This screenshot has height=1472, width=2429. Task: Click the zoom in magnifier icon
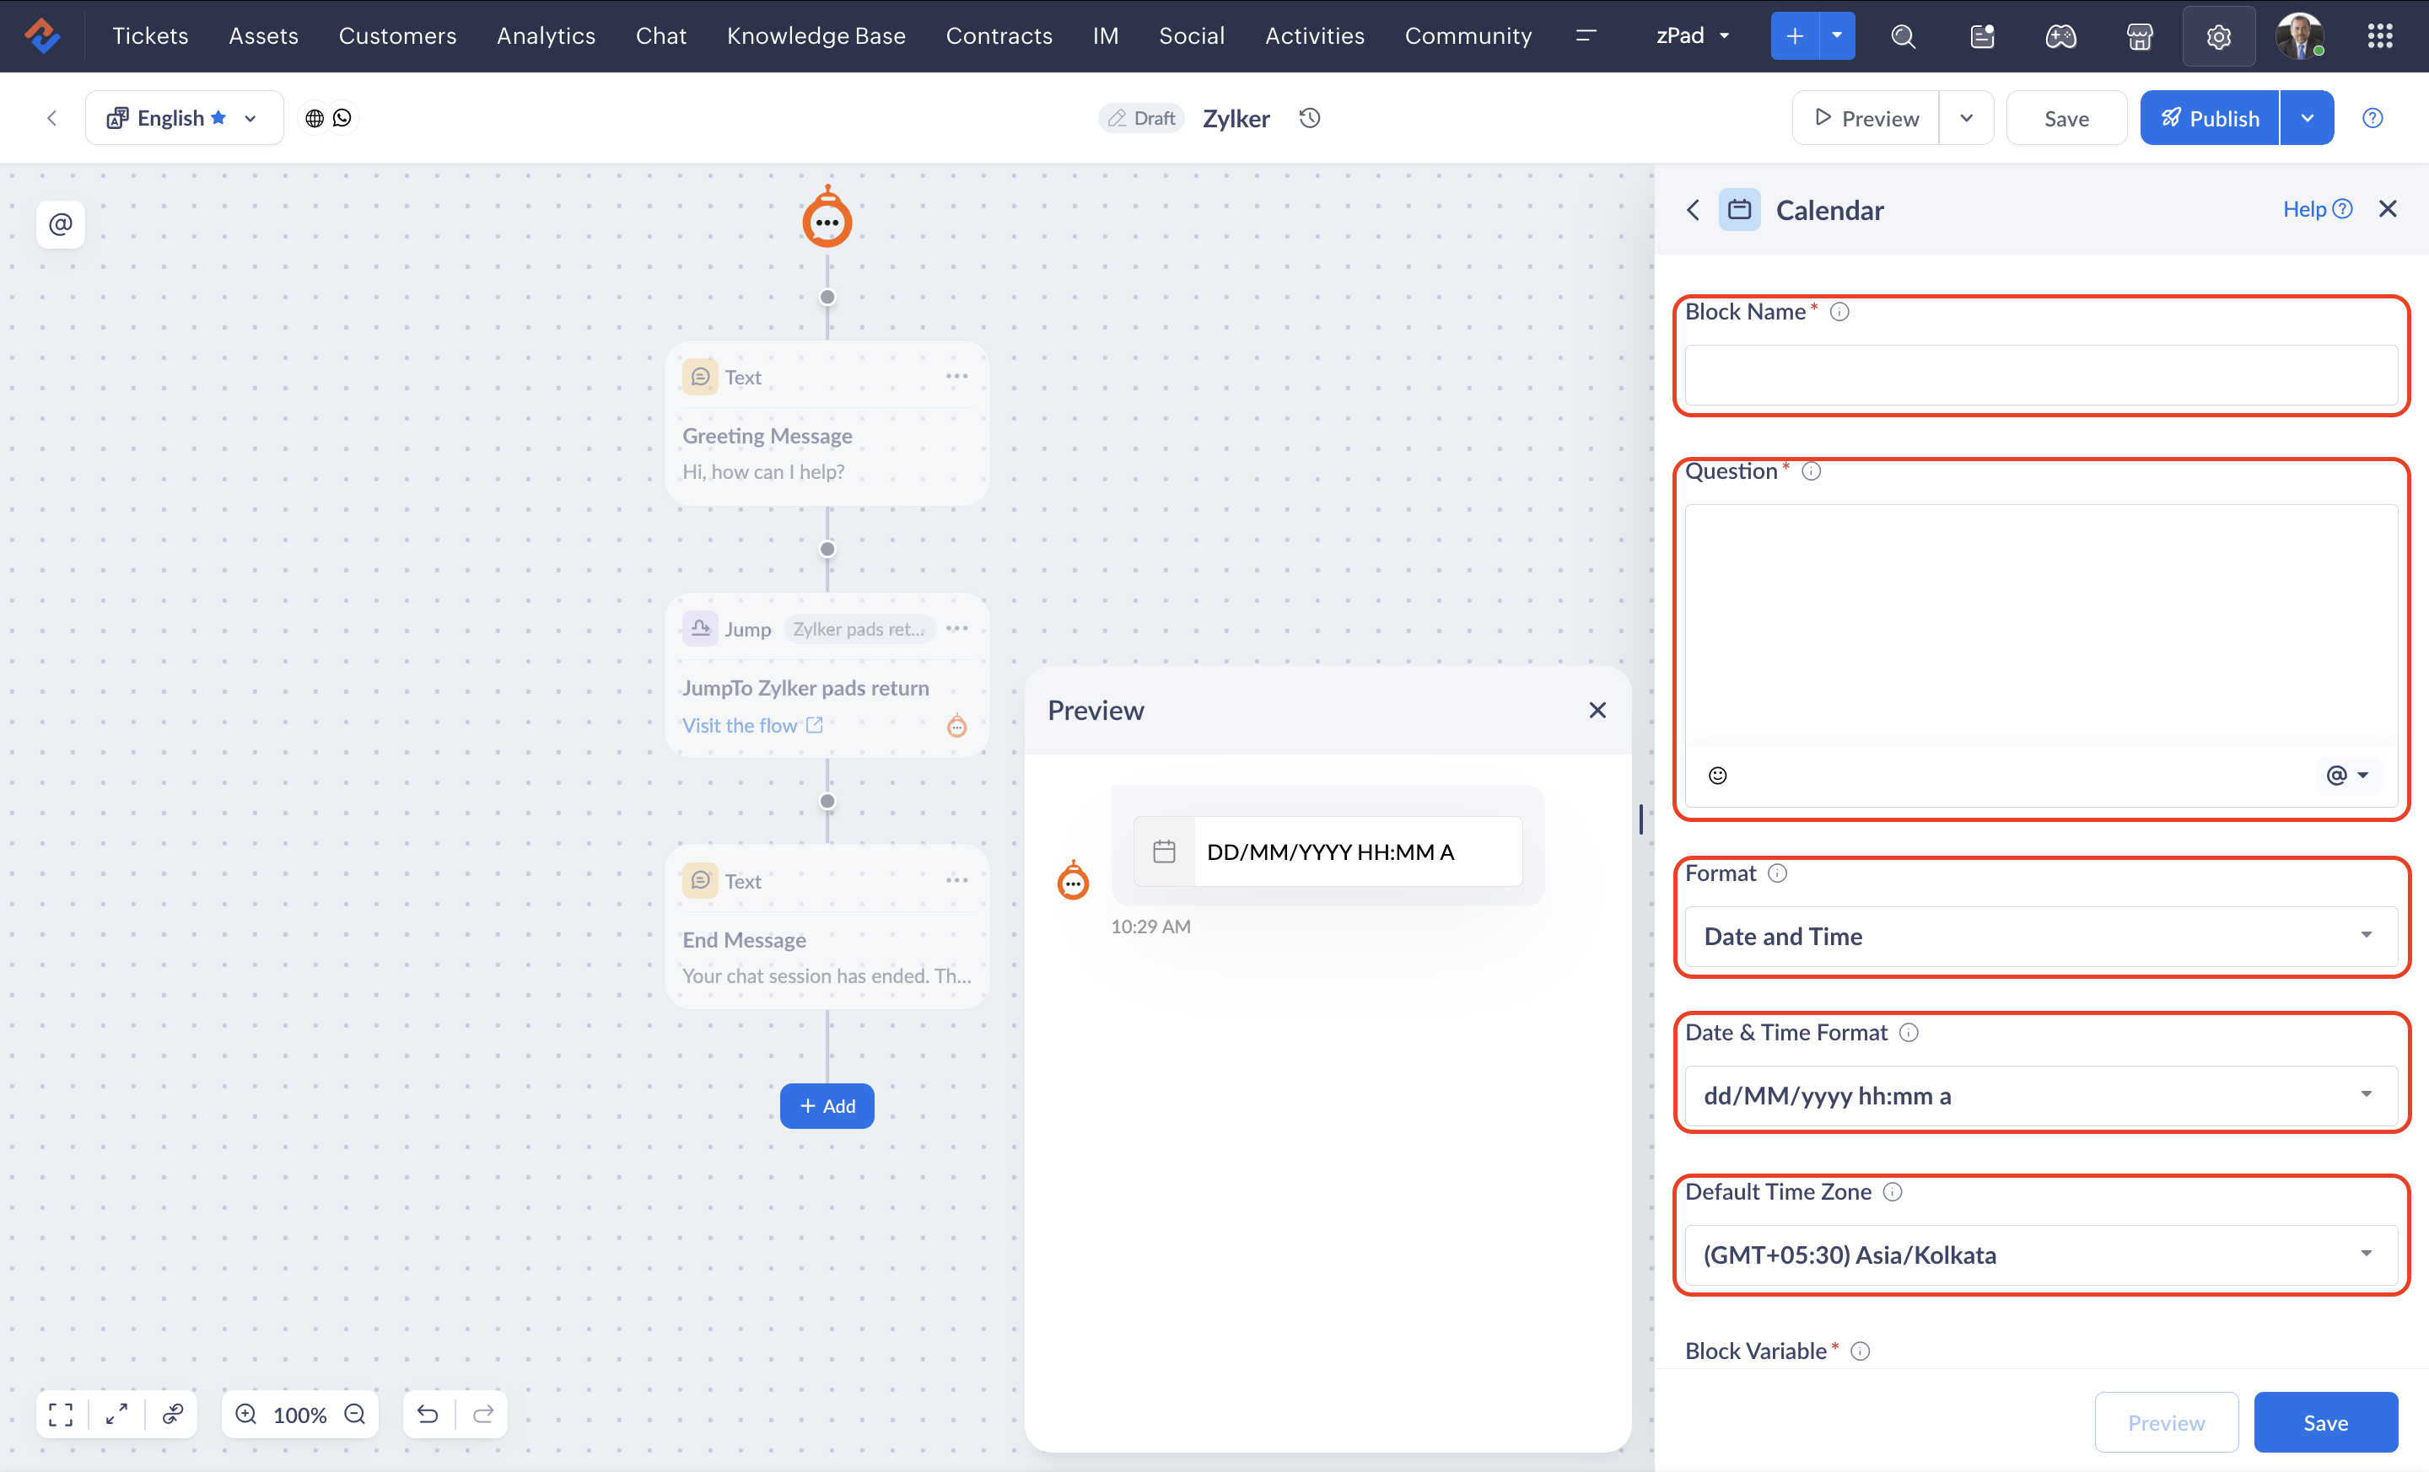tap(246, 1414)
